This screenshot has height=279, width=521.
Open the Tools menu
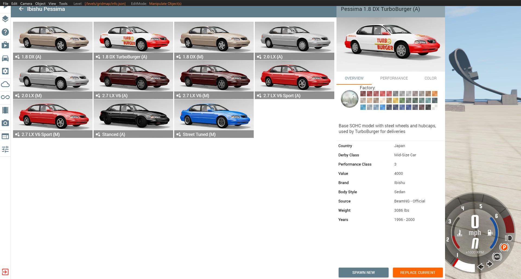[x=63, y=4]
